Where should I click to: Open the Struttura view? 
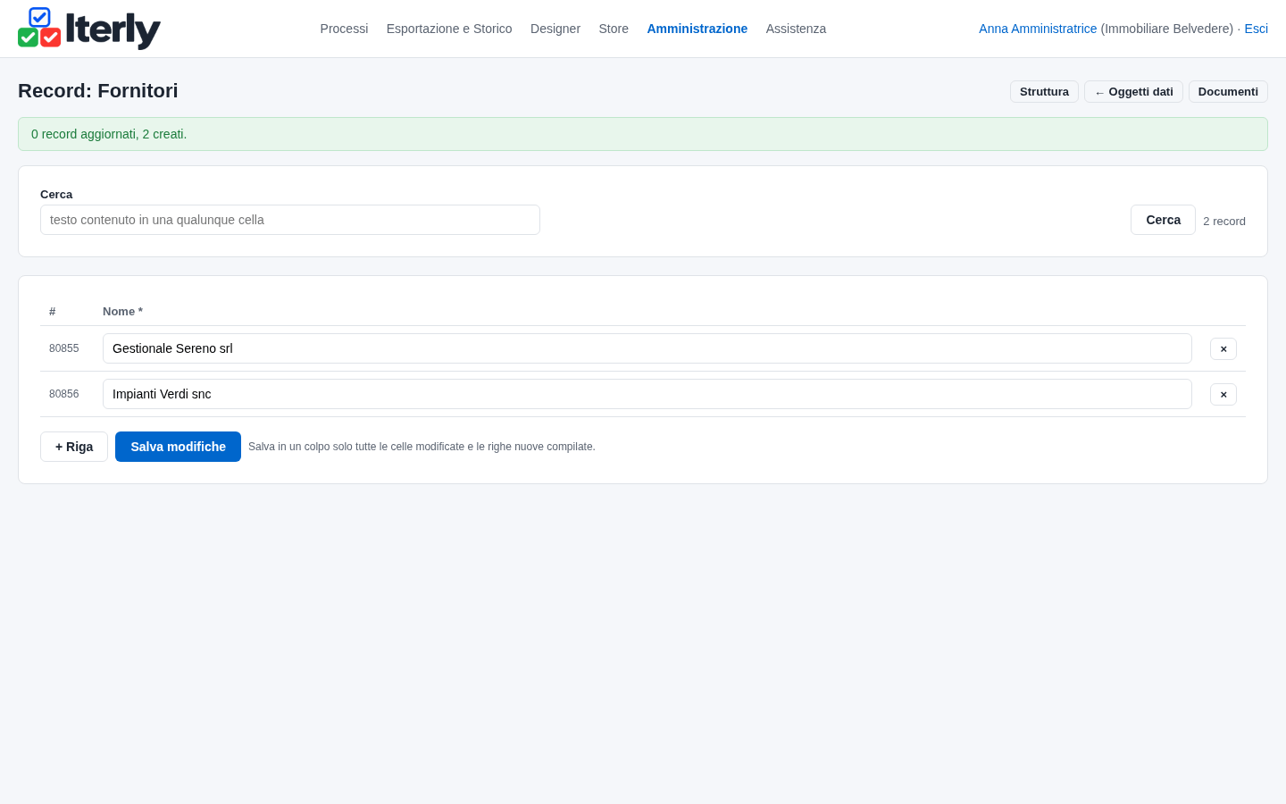(x=1044, y=92)
